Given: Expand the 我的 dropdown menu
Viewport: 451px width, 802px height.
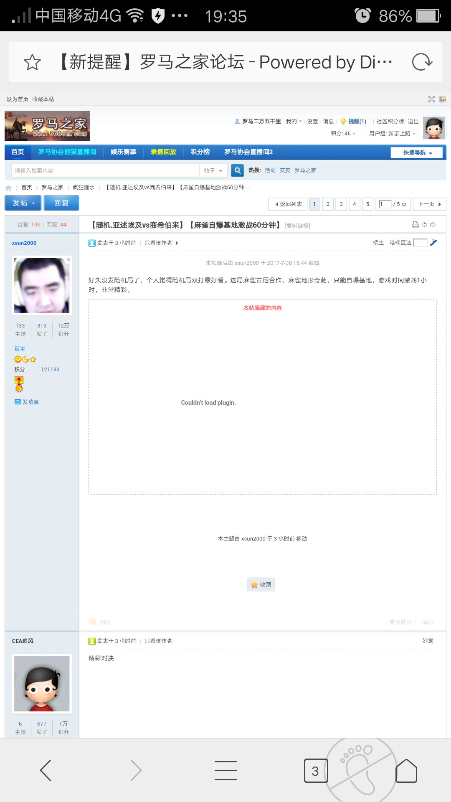Looking at the screenshot, I should click(x=294, y=122).
